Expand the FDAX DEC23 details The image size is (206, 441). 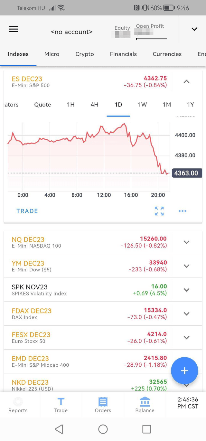tap(186, 314)
